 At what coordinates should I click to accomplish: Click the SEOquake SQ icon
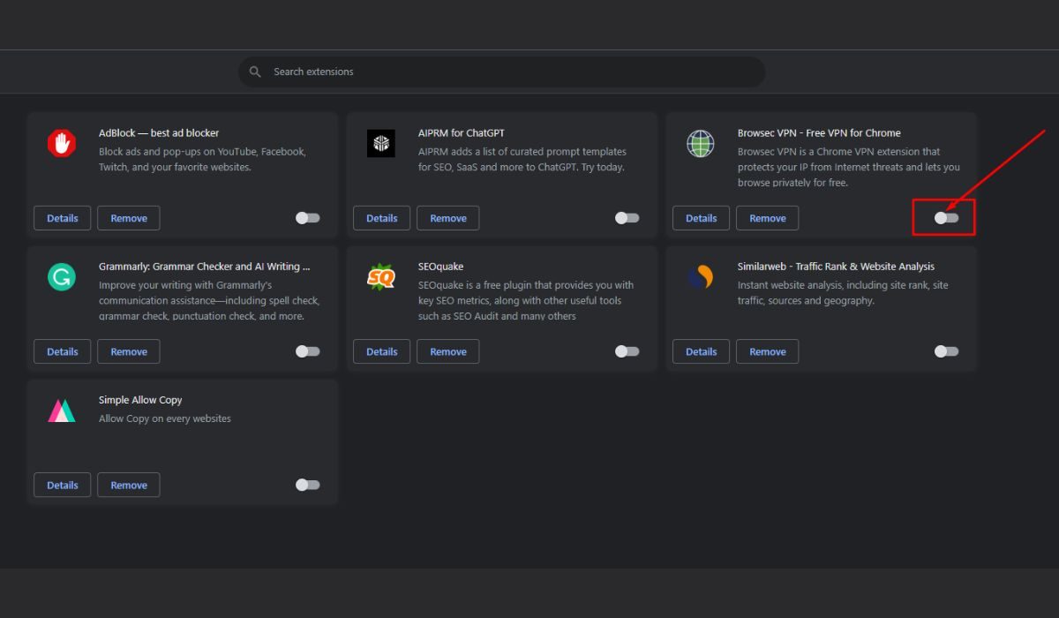point(381,276)
